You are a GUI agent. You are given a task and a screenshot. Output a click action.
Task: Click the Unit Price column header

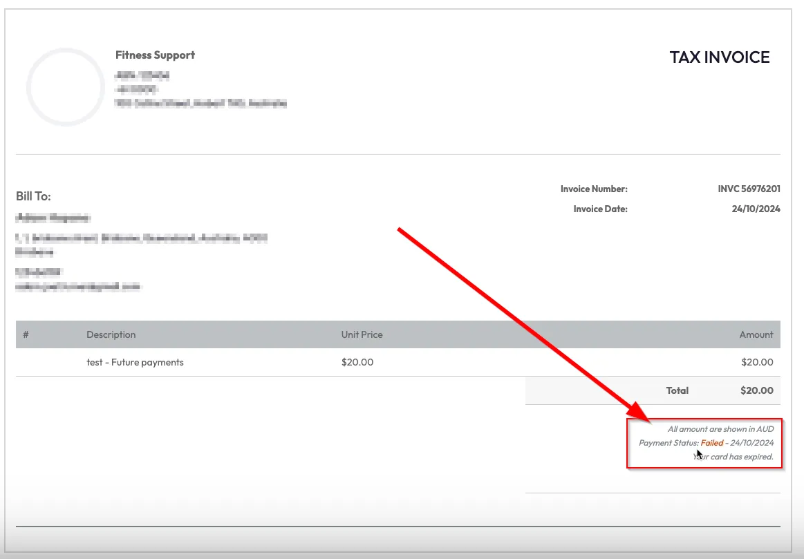pos(362,334)
